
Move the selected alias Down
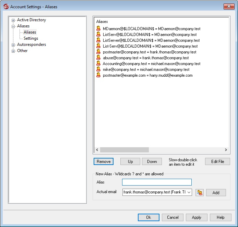152,162
